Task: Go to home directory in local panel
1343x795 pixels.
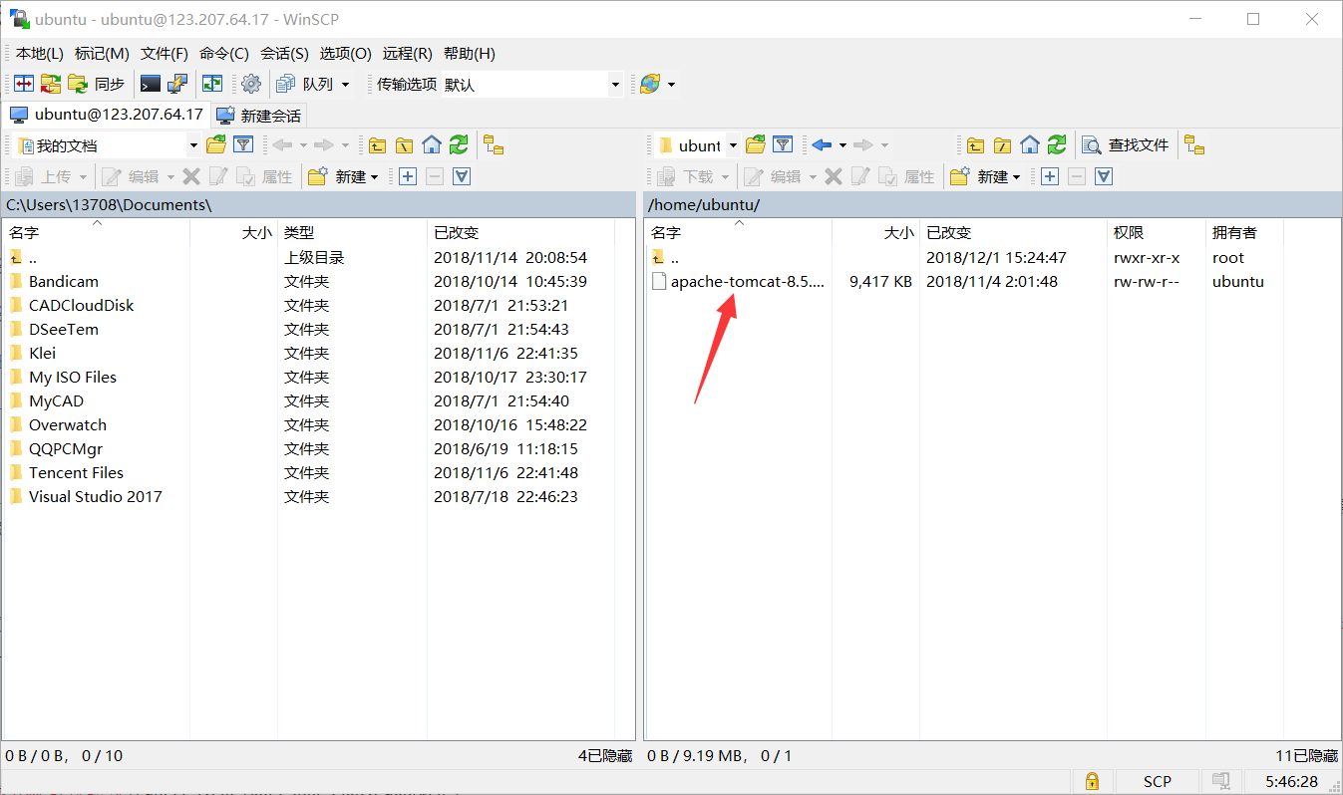Action: [x=432, y=145]
